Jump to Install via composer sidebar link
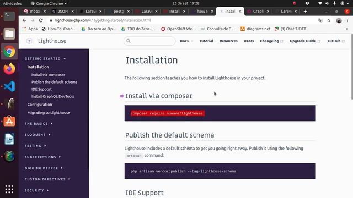This screenshot has width=353, height=198. click(48, 75)
